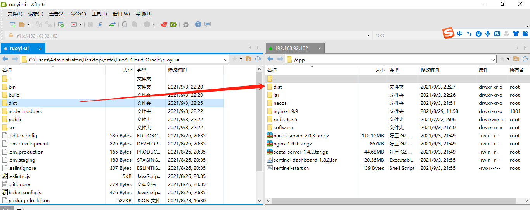The width and height of the screenshot is (530, 210).
Task: Refresh the remote pane
Action: [525, 59]
